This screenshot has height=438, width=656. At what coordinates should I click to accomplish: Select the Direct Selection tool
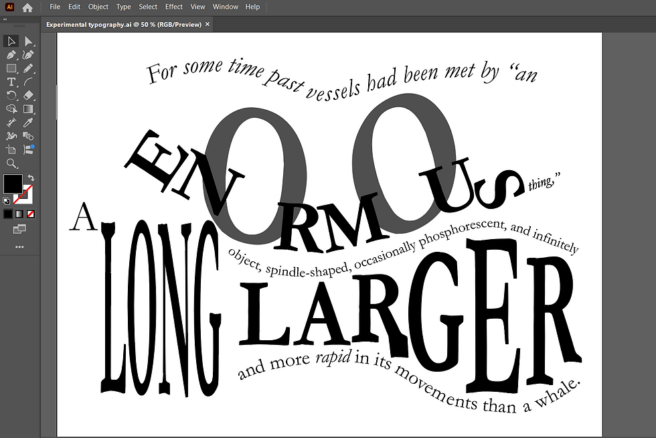tap(28, 41)
